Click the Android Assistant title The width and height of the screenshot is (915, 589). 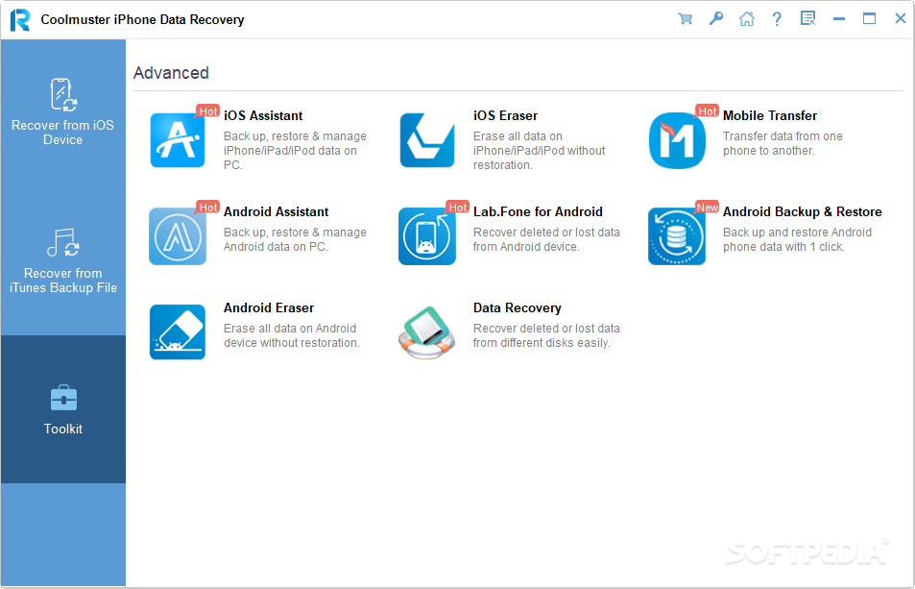pos(276,212)
